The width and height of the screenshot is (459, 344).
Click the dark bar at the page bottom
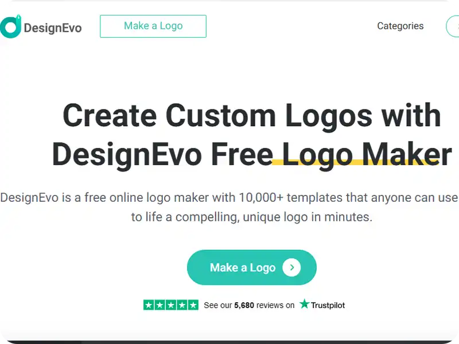tap(229, 342)
